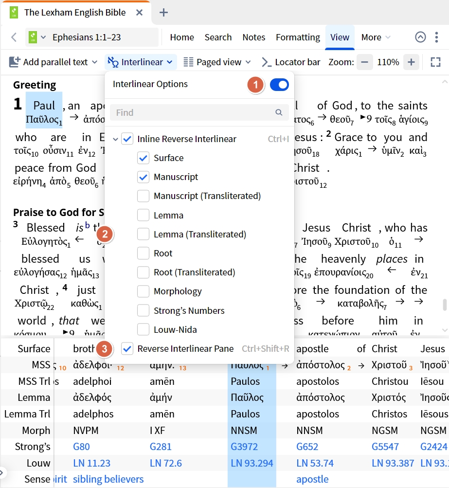Go back with the left arrow
The width and height of the screenshot is (449, 488).
coord(14,37)
